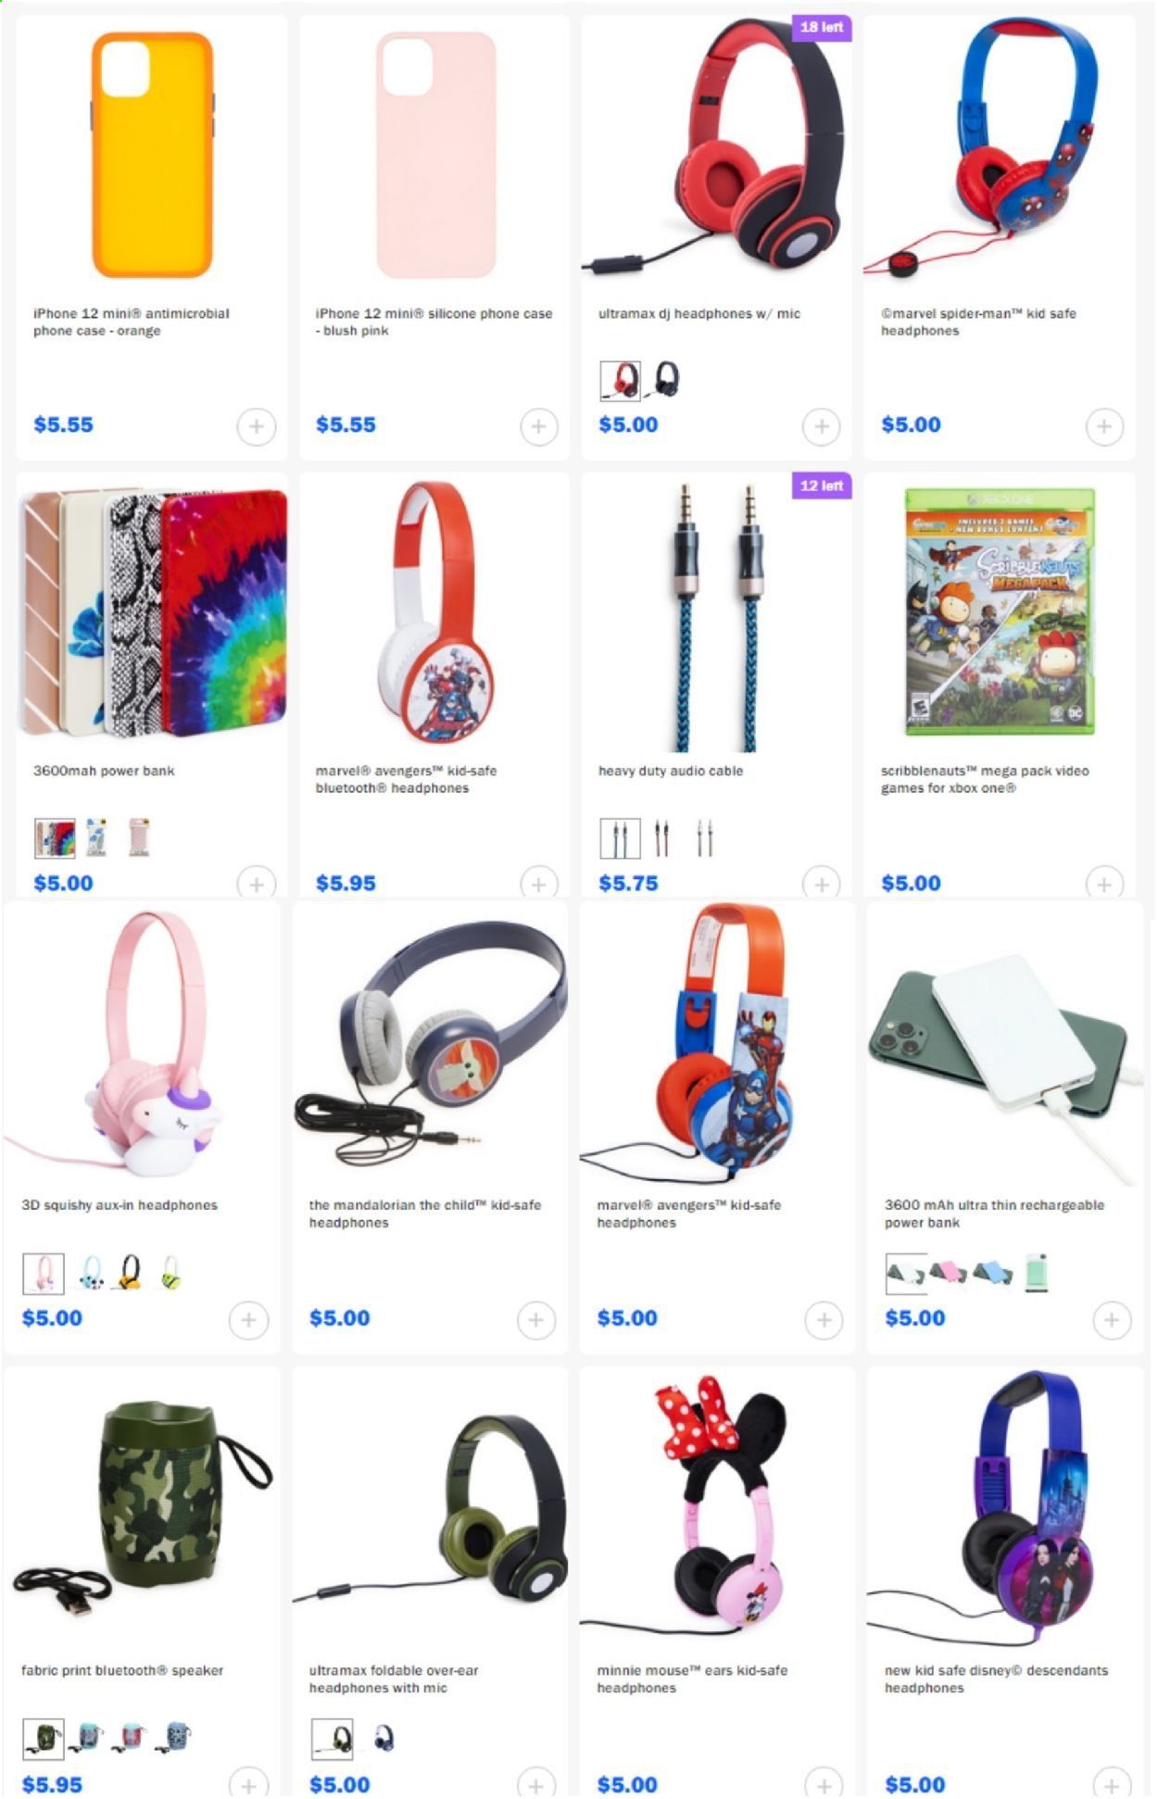This screenshot has width=1158, height=1799.
Task: Add orange iPhone 12 mini antimicrobial case to cart
Action: coord(257,426)
